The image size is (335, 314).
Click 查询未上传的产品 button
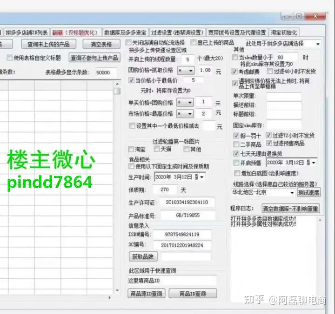pyautogui.click(x=48, y=44)
